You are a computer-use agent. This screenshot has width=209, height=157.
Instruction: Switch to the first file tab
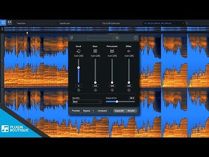point(21,23)
